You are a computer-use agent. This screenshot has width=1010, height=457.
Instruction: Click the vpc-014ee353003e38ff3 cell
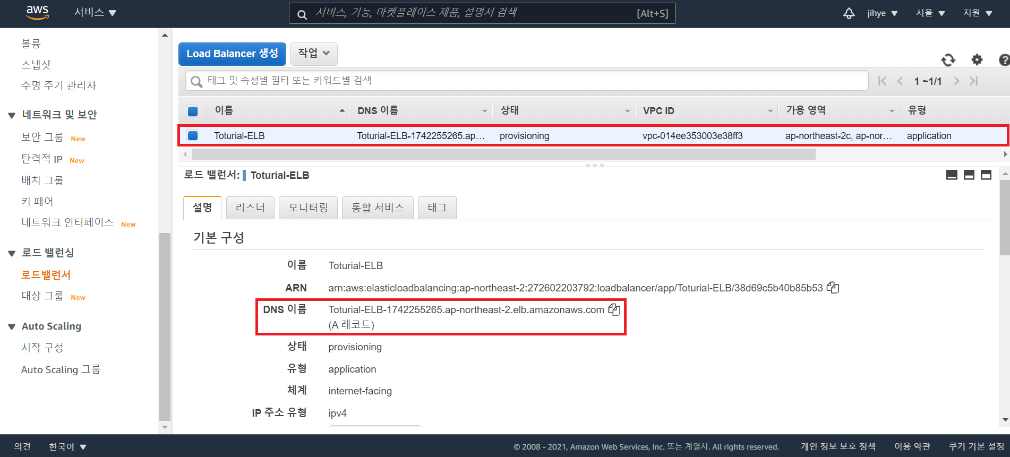pos(692,136)
